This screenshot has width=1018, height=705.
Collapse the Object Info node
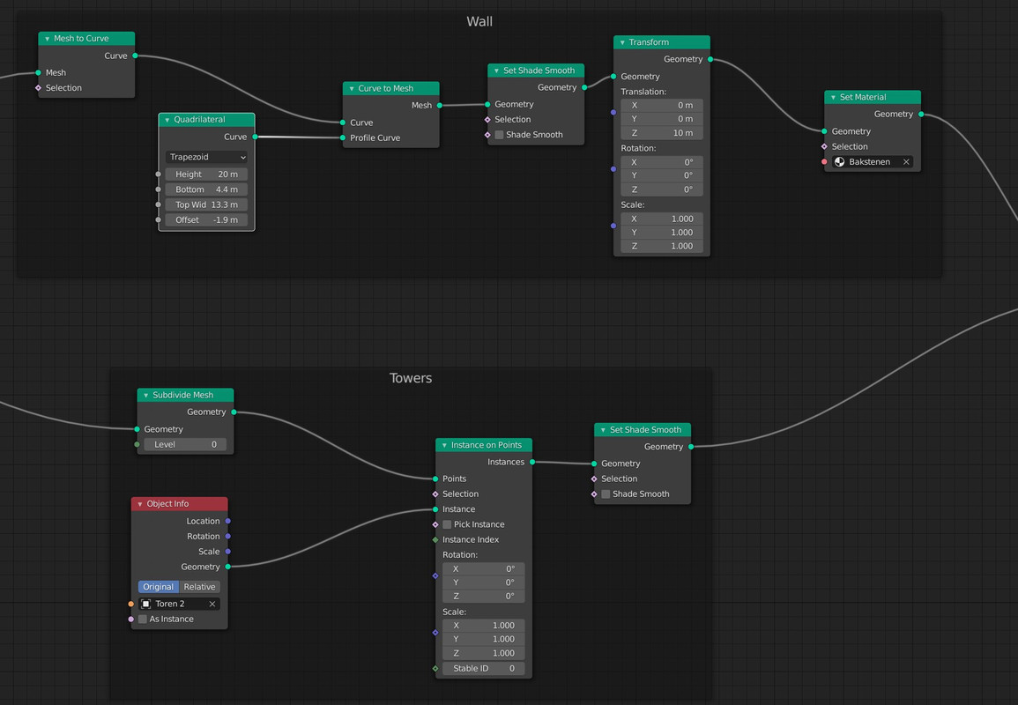click(140, 504)
